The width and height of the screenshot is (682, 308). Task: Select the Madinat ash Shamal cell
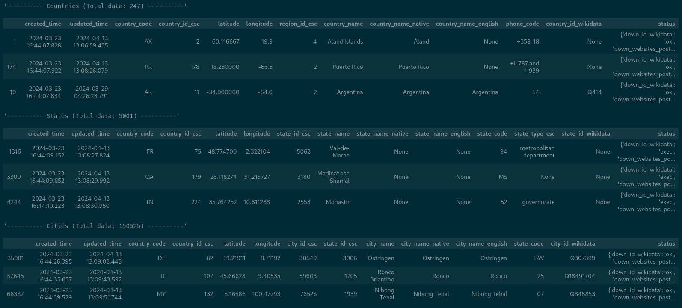[333, 177]
